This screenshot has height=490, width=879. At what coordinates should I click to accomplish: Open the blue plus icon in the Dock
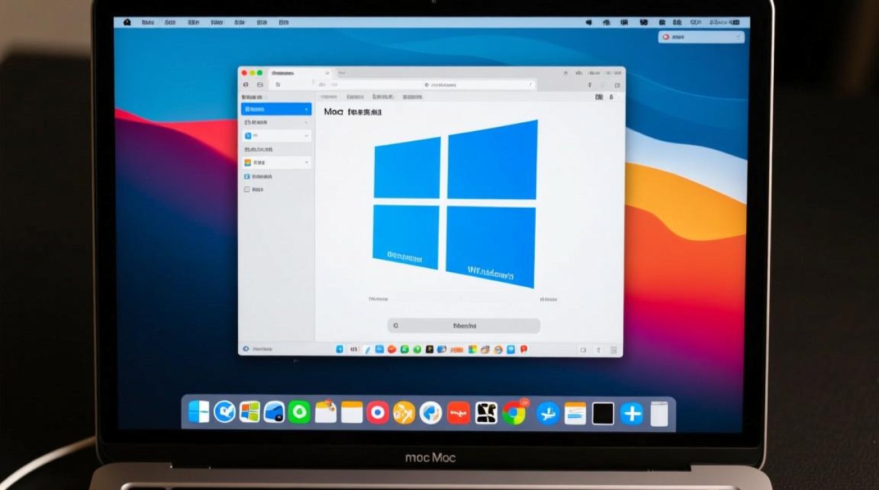pos(631,414)
